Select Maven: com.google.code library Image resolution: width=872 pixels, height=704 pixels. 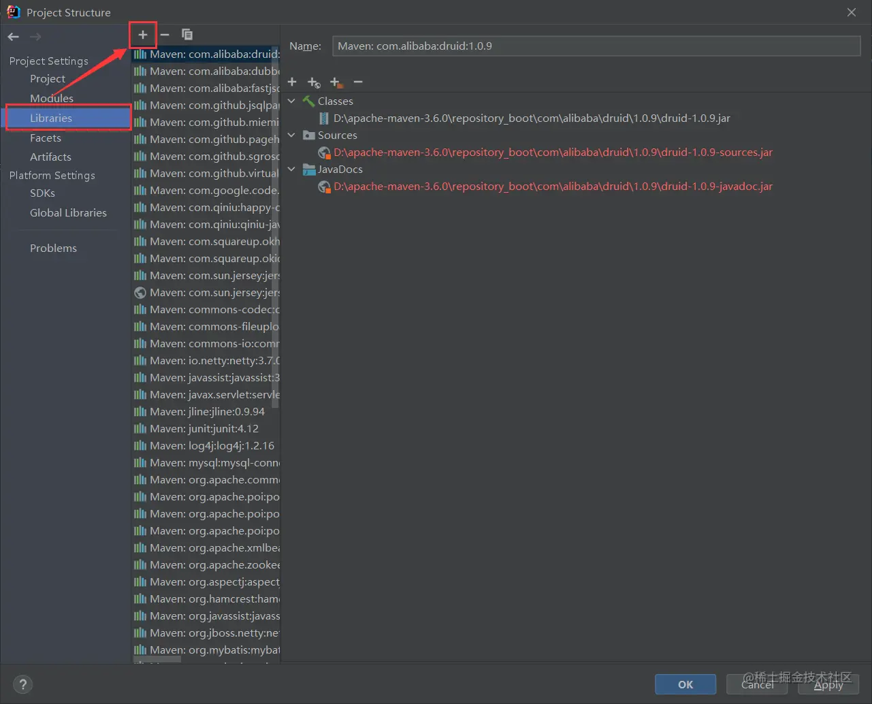pyautogui.click(x=206, y=190)
